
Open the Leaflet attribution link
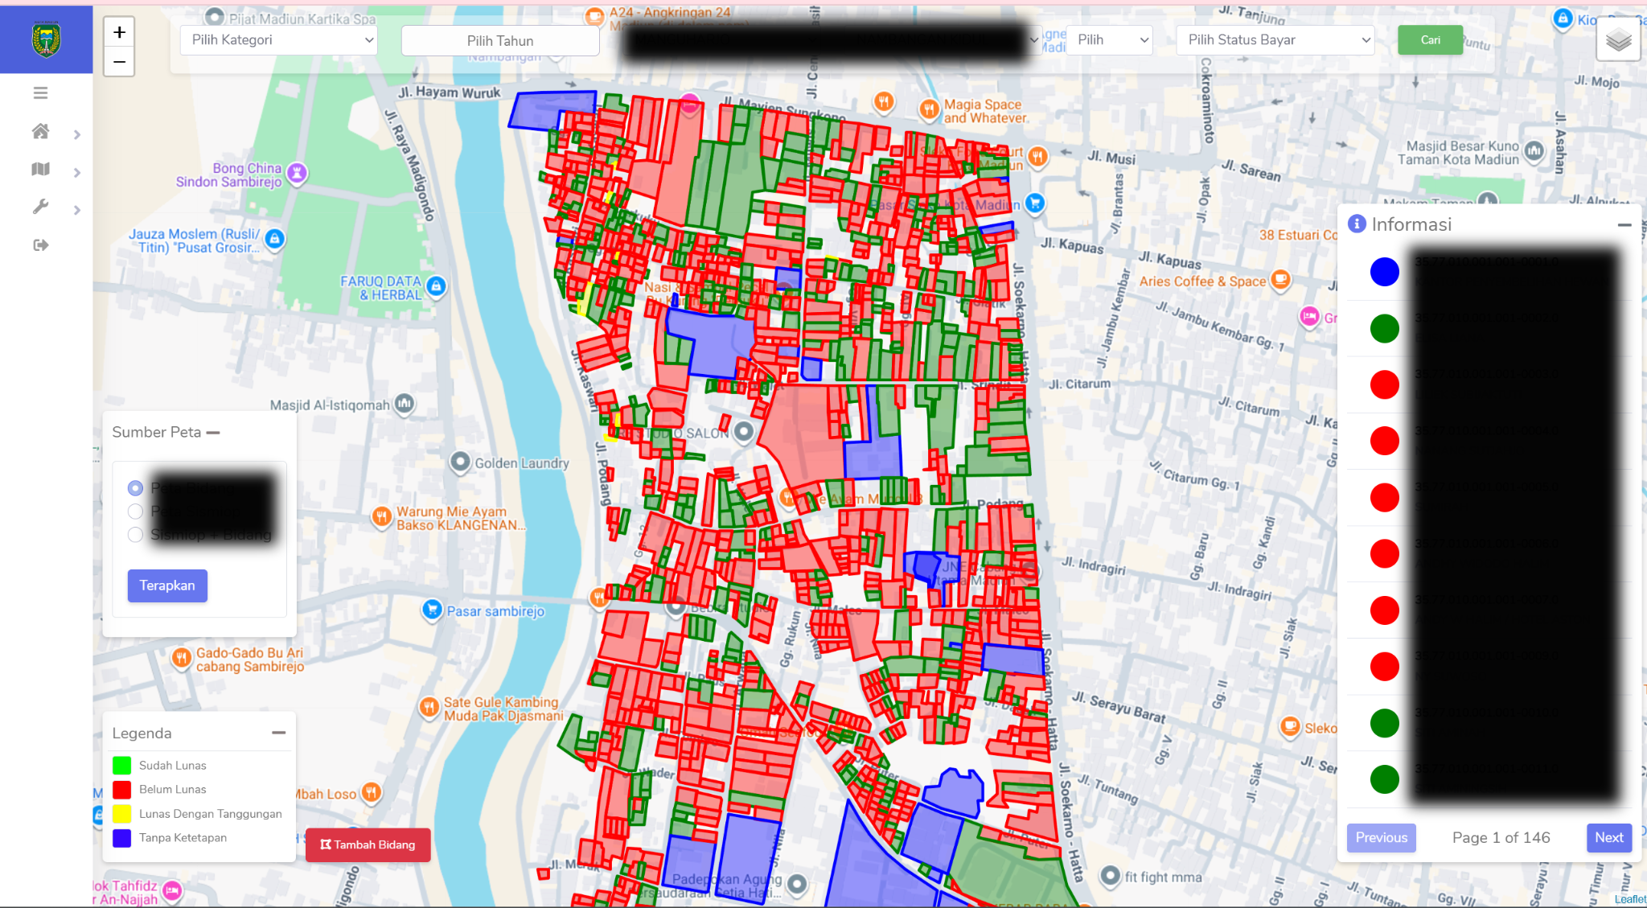(1630, 899)
